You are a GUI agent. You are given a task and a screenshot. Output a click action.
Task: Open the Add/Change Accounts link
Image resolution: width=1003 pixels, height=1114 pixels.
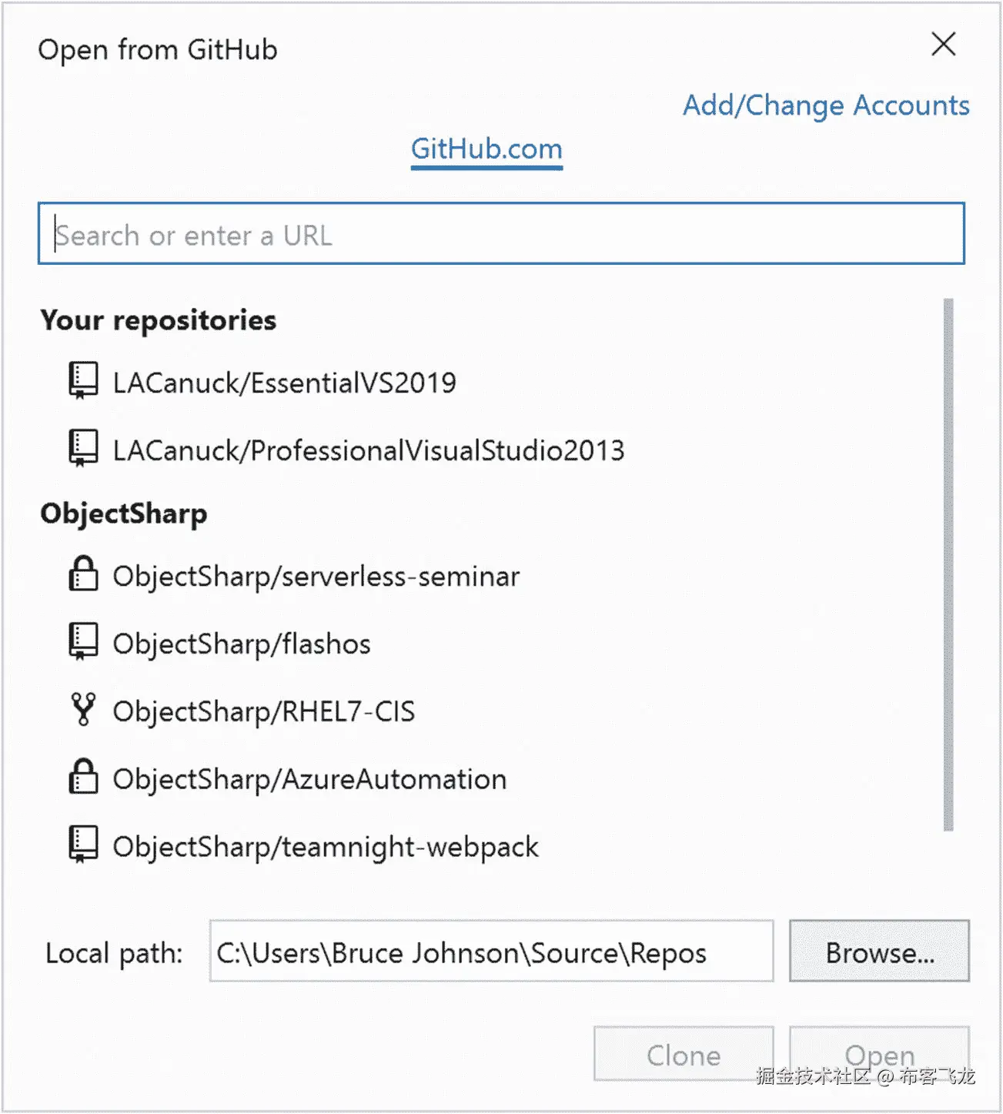[x=826, y=105]
